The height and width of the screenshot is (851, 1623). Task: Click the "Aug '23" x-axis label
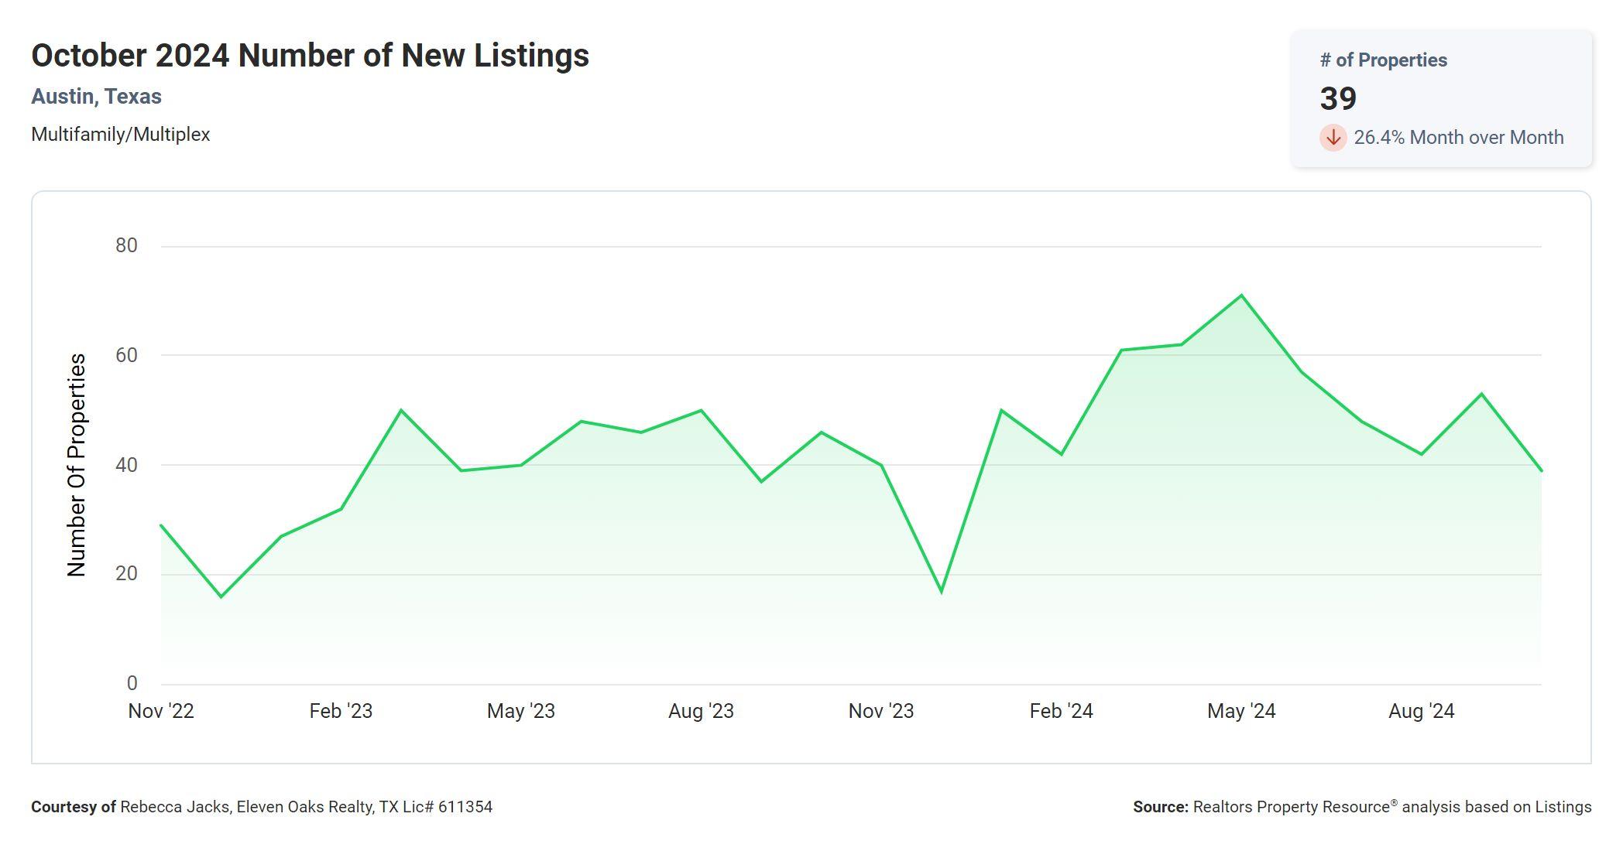click(701, 711)
